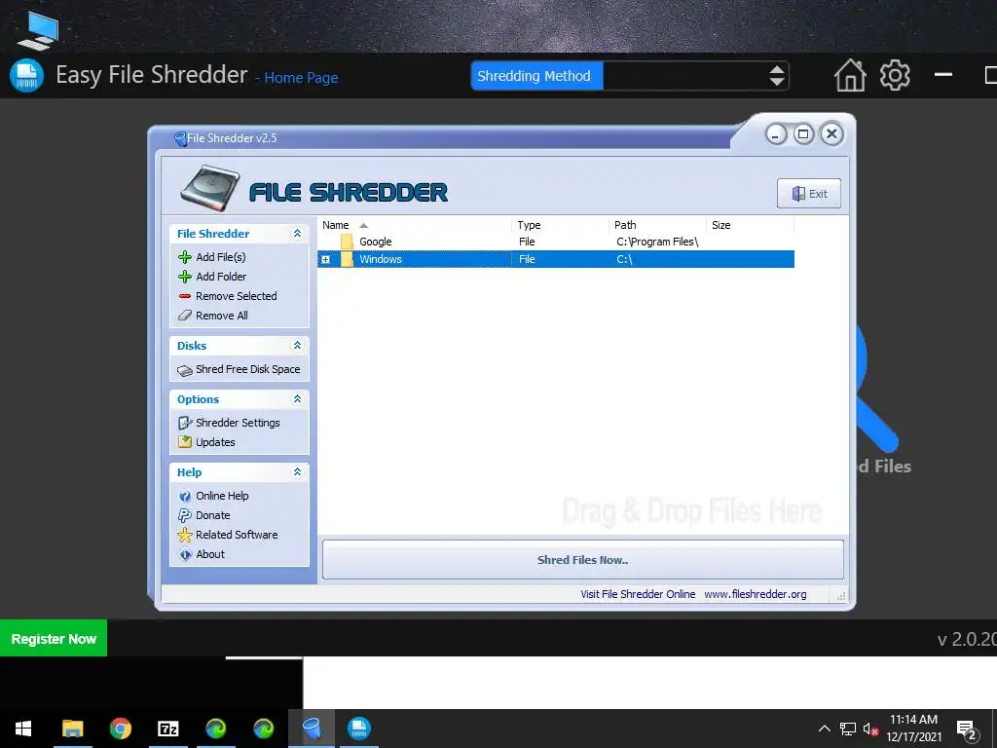Collapse the Disks sidebar section
This screenshot has height=748, width=997.
(x=297, y=346)
